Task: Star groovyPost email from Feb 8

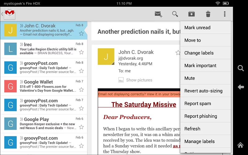Action: click(81, 71)
